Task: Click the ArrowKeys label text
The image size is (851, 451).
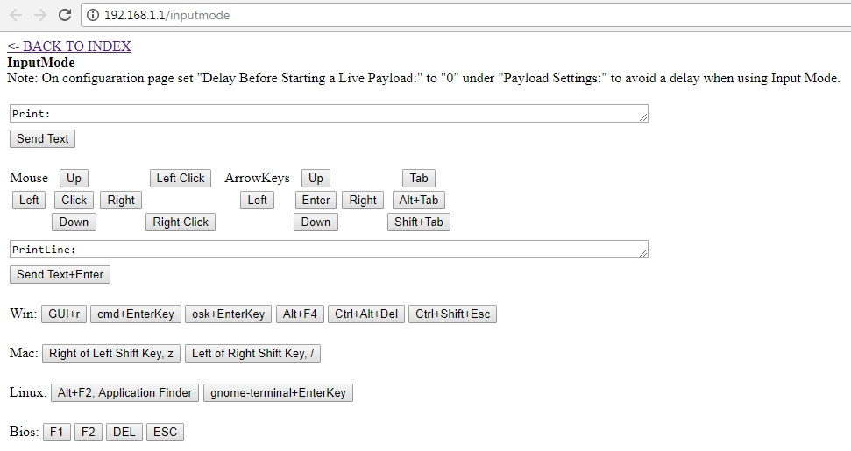Action: (x=258, y=178)
